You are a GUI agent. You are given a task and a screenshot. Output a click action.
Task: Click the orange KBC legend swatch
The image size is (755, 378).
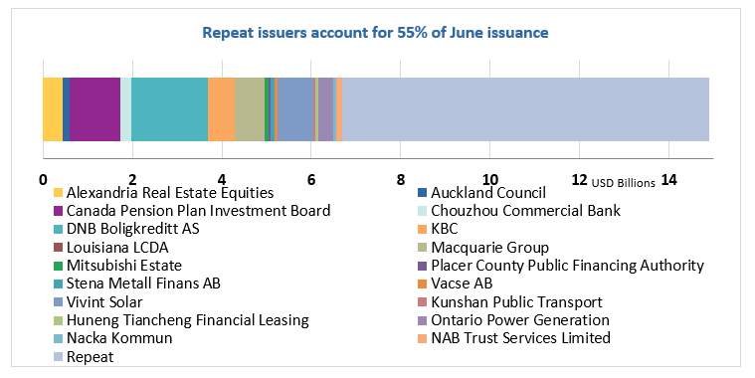click(x=423, y=229)
